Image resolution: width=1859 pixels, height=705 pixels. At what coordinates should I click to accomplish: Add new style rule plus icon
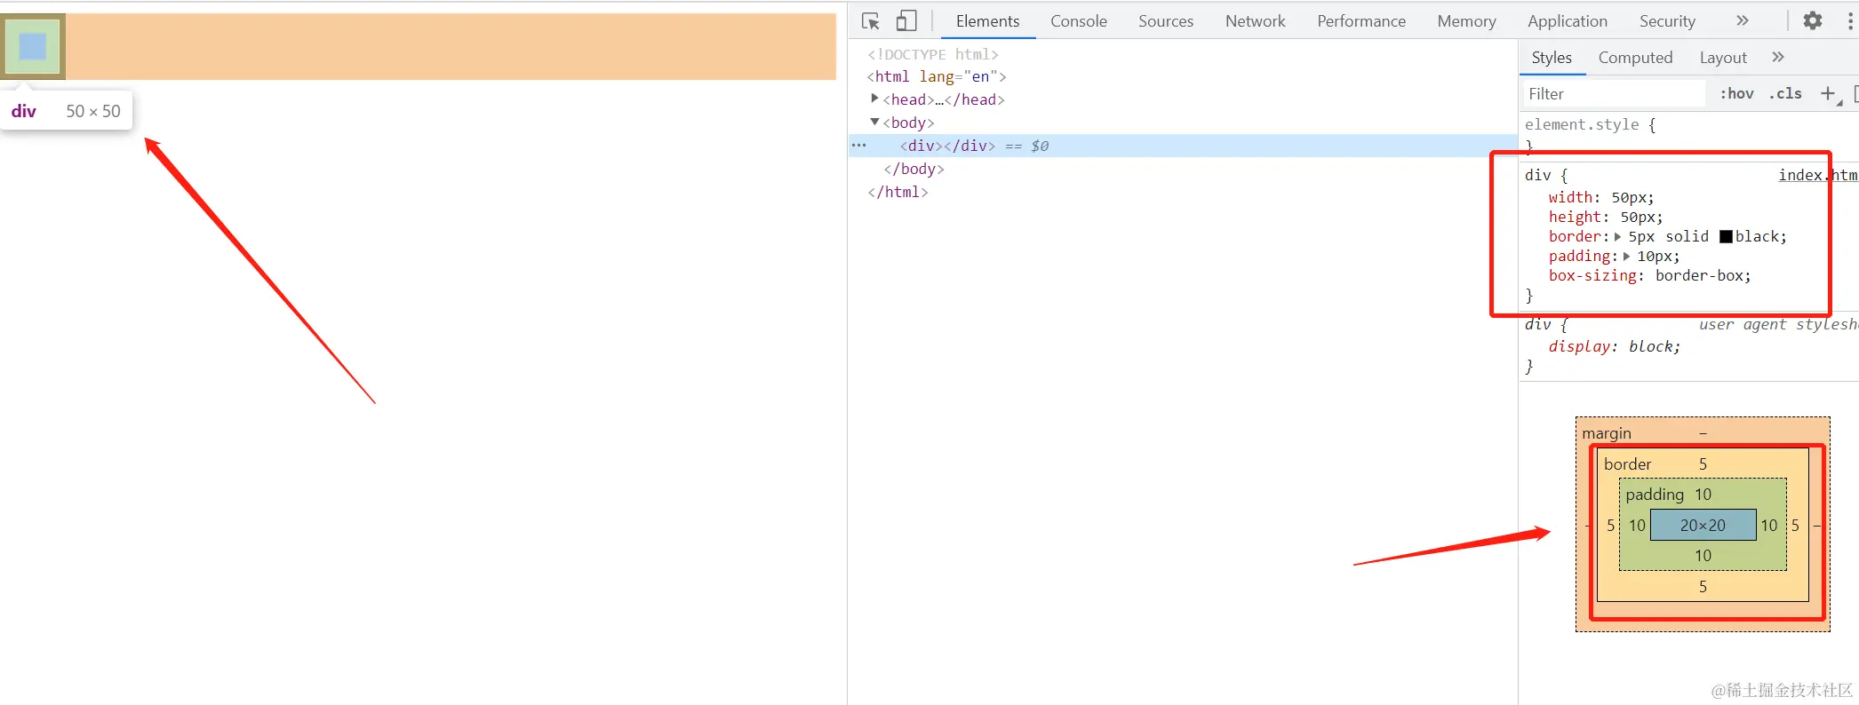click(x=1830, y=94)
